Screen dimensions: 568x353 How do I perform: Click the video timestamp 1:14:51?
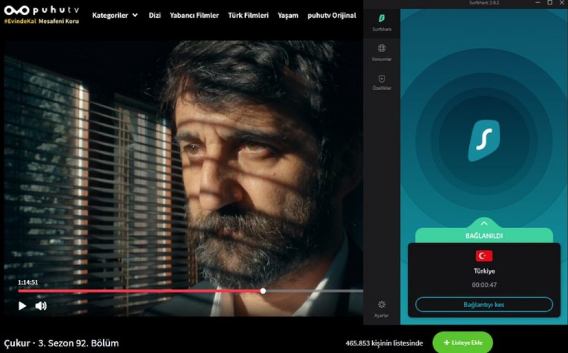[x=28, y=283]
